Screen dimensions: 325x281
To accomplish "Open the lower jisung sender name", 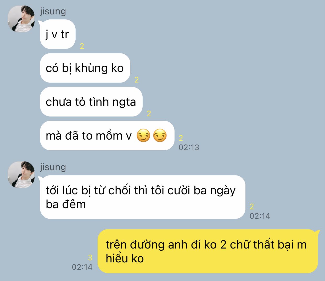I will tap(53, 167).
